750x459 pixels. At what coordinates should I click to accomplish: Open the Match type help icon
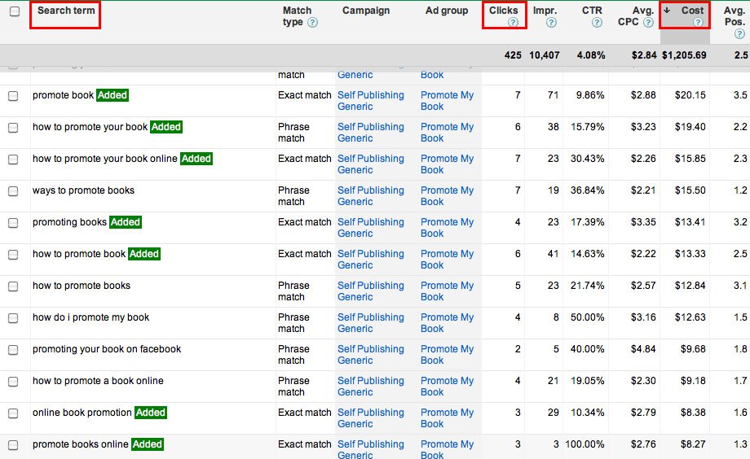[312, 23]
